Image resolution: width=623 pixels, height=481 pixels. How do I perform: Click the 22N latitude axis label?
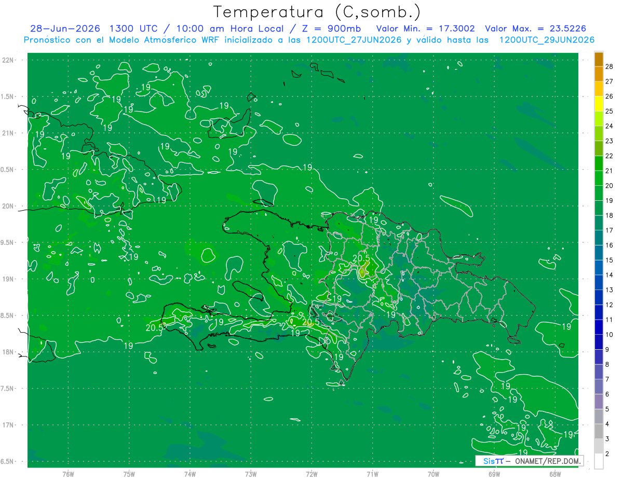click(x=9, y=60)
